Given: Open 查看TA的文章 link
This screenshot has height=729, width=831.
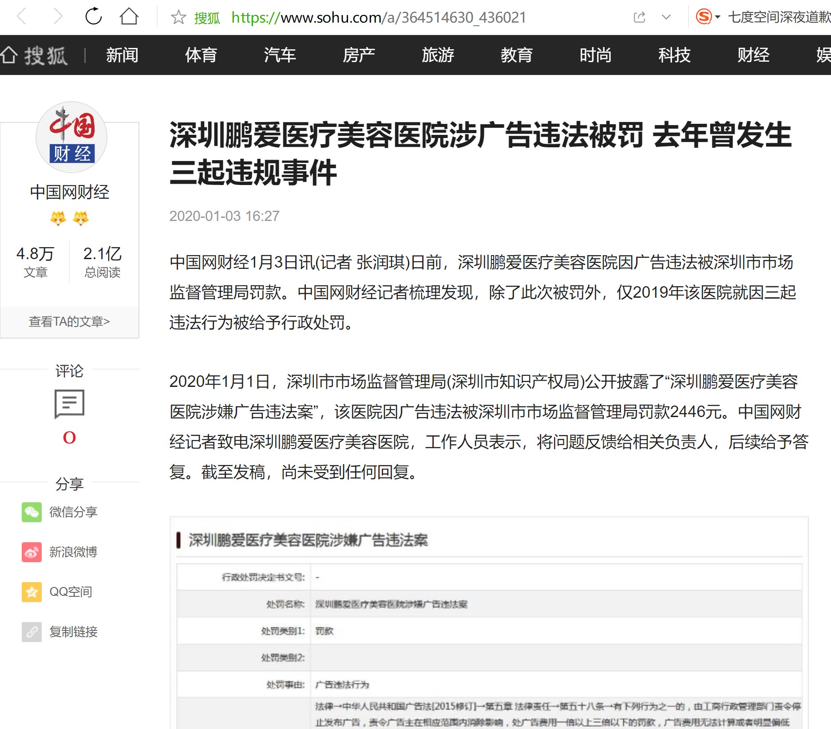Looking at the screenshot, I should click(x=69, y=322).
